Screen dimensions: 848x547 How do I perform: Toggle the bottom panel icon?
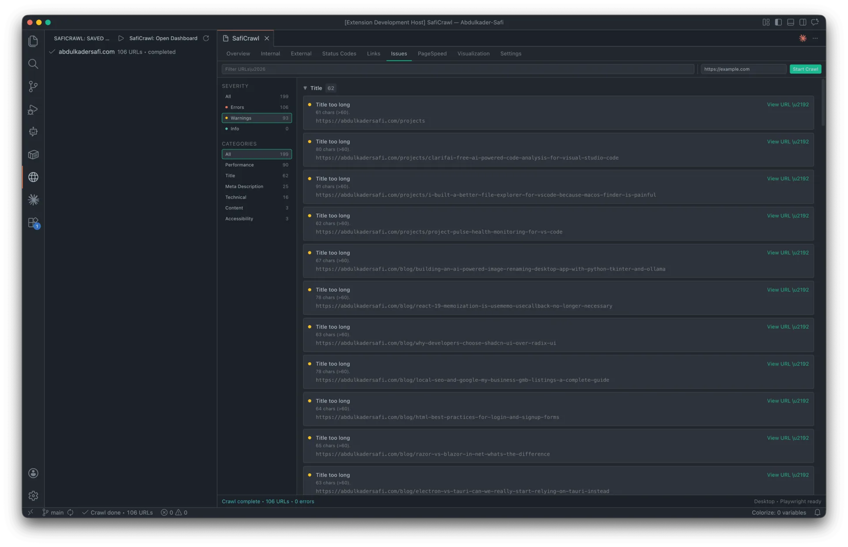click(791, 22)
